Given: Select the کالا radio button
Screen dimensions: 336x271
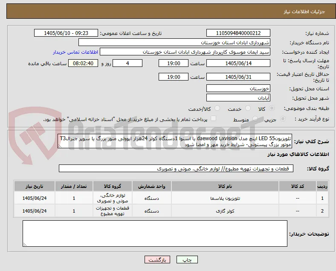Looking at the screenshot, I should [x=272, y=108].
